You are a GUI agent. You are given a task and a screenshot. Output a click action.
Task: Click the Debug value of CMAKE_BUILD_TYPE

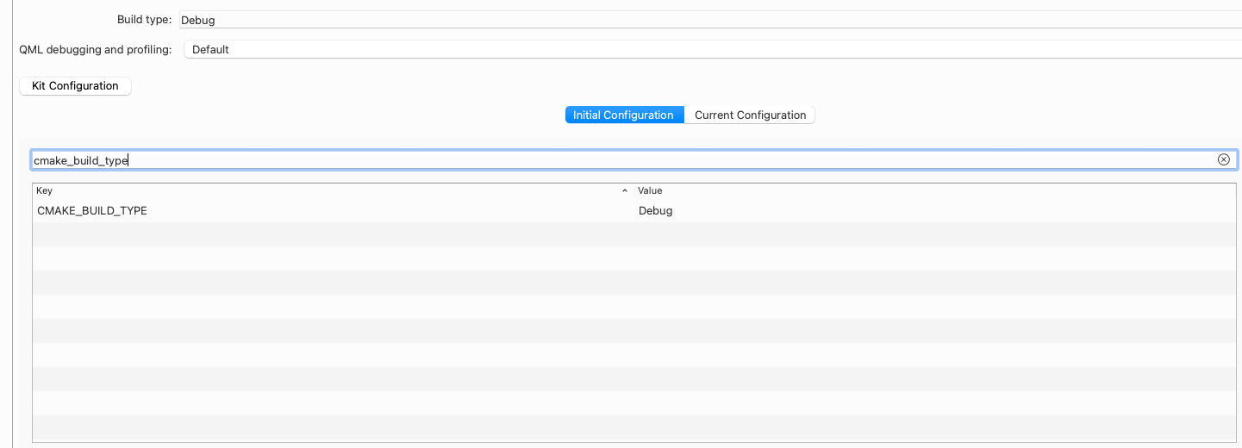[x=656, y=210]
